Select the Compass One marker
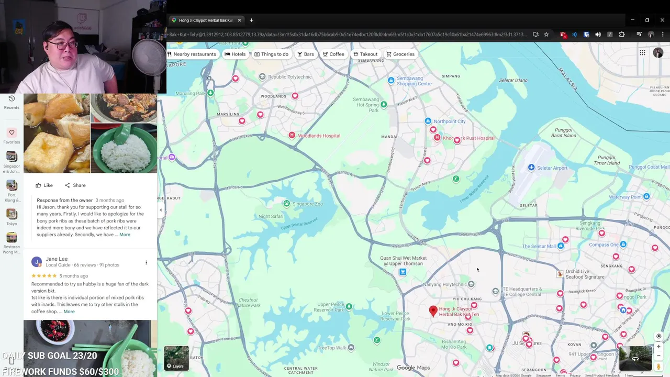The height and width of the screenshot is (377, 670). click(623, 245)
